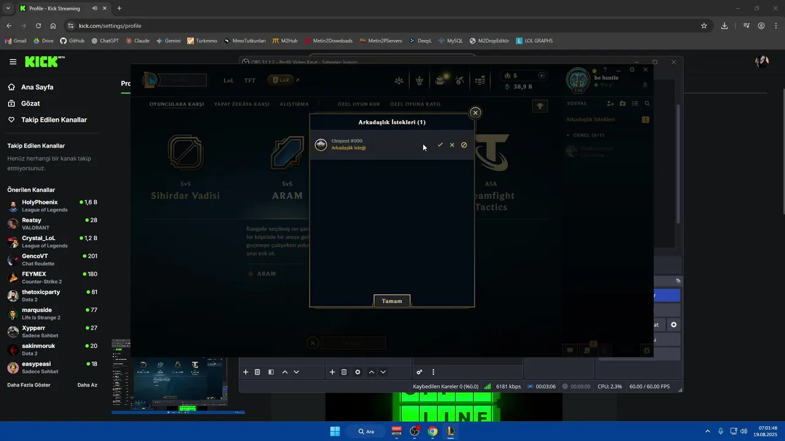Mute the Kick tab audio icon

pos(94,9)
